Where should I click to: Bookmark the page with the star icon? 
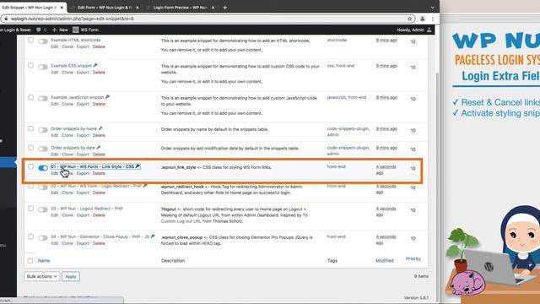tap(409, 19)
